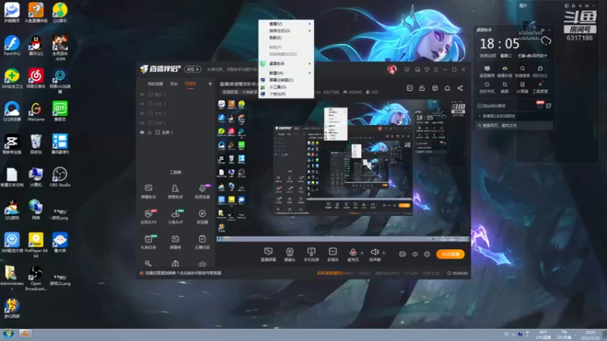The height and width of the screenshot is (341, 607).
Task: Toggle visibility of the 文本 1 source
Action: coord(142,123)
